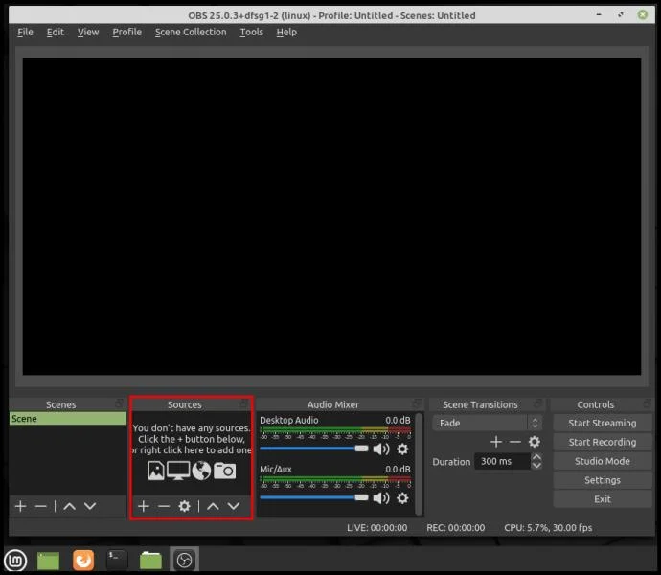Viewport: 661px width, 575px height.
Task: Increase transition duration with up arrow
Action: 536,457
